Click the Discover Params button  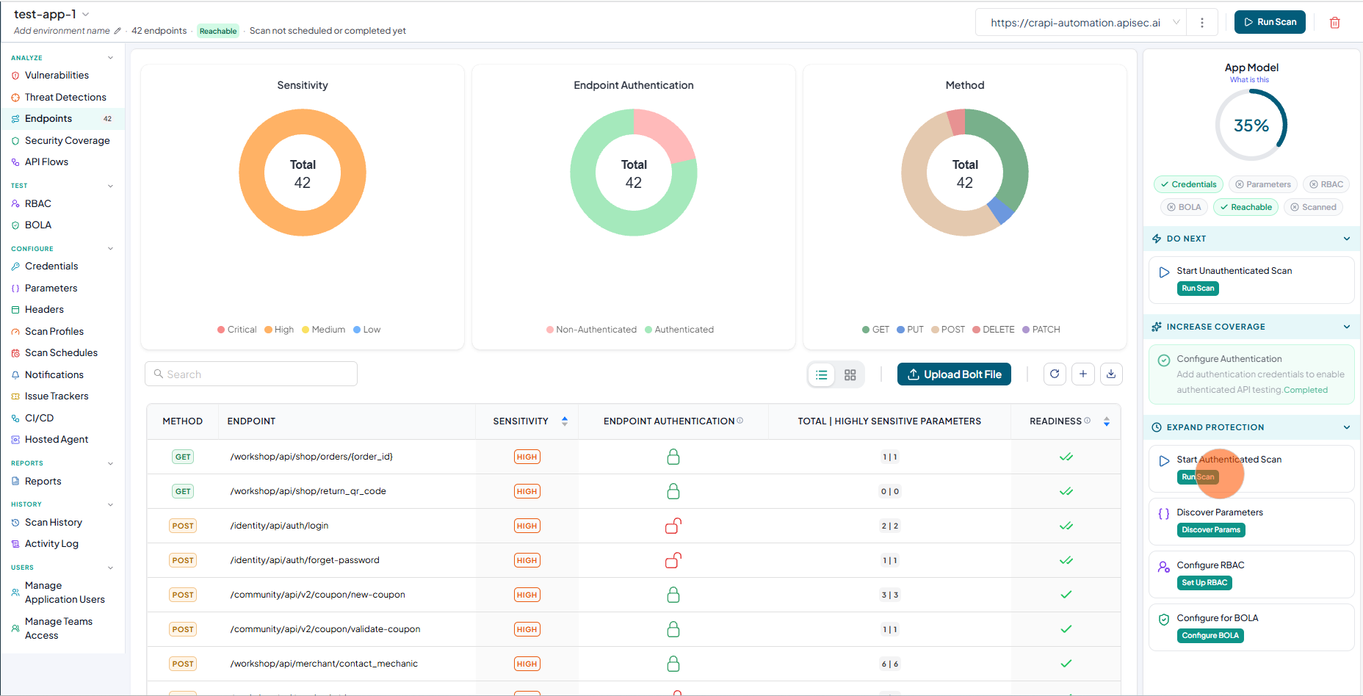[1211, 530]
